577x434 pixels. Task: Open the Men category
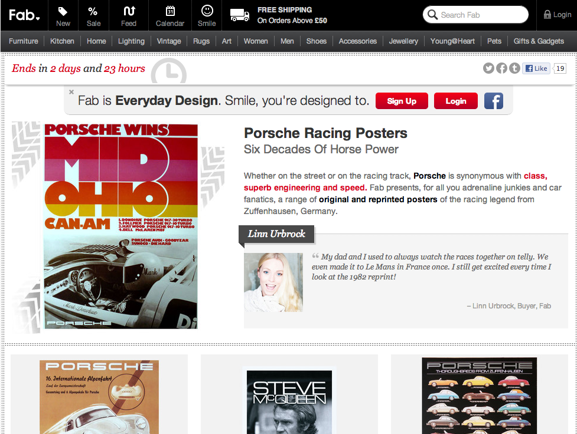(287, 41)
